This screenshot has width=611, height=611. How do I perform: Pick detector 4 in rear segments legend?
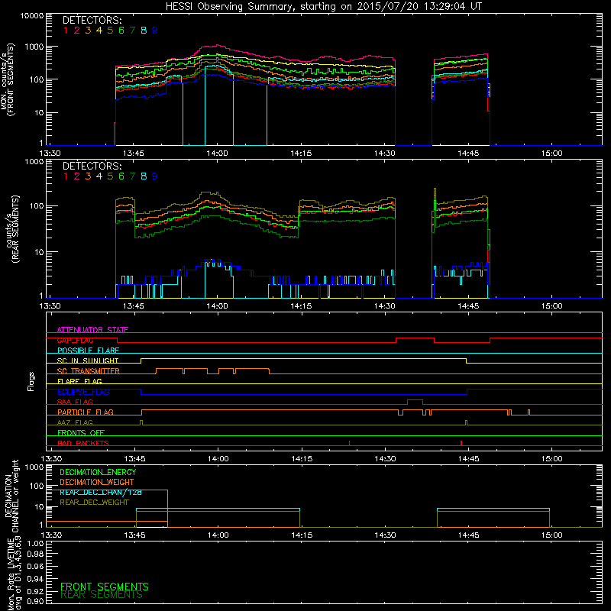pos(99,176)
